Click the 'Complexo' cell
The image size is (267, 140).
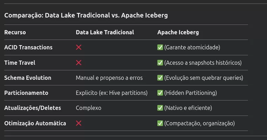pos(89,108)
